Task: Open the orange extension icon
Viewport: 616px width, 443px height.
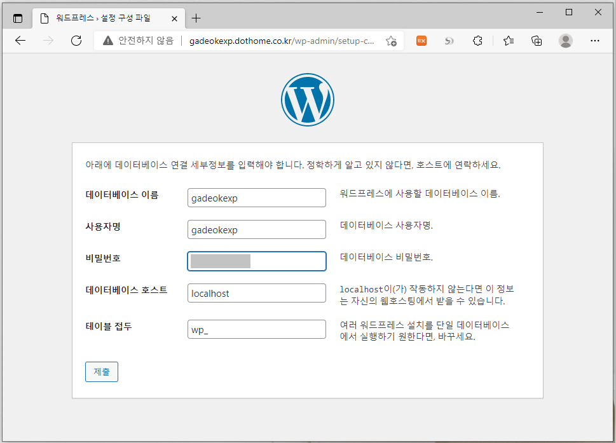Action: (421, 41)
